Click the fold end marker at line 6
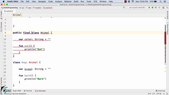 [12, 26]
